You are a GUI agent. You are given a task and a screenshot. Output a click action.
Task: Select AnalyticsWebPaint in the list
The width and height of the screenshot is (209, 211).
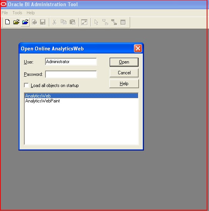point(81,101)
